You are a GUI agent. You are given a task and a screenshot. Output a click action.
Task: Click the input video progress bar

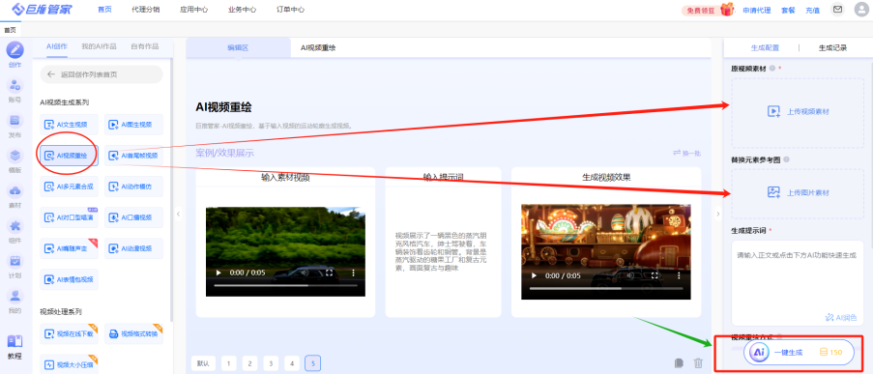[x=285, y=285]
